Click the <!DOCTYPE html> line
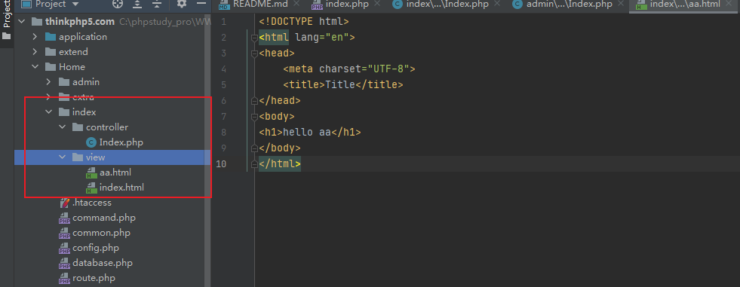Viewport: 740px width, 287px height. (x=303, y=22)
